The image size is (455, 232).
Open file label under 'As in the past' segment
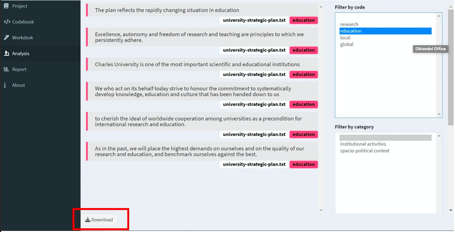[254, 164]
